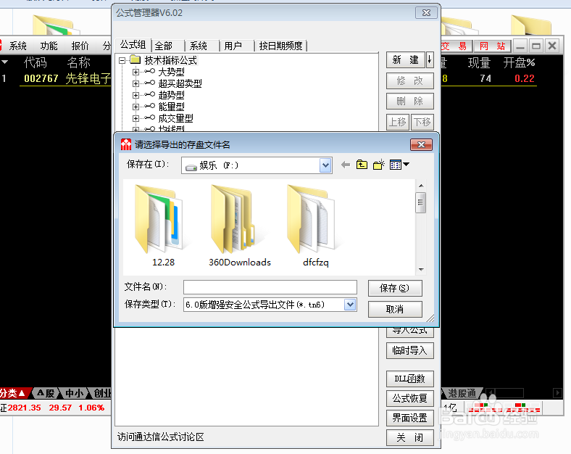Open the dfcfzq folder
Screen dimensions: 571x454
[x=315, y=226]
